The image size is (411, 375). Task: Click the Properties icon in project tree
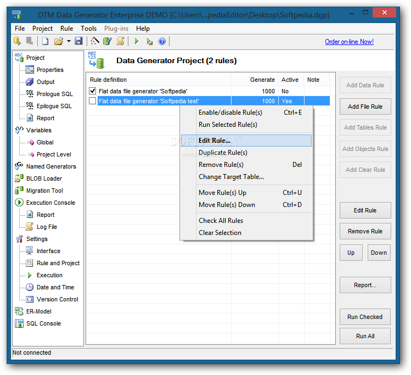click(30, 70)
